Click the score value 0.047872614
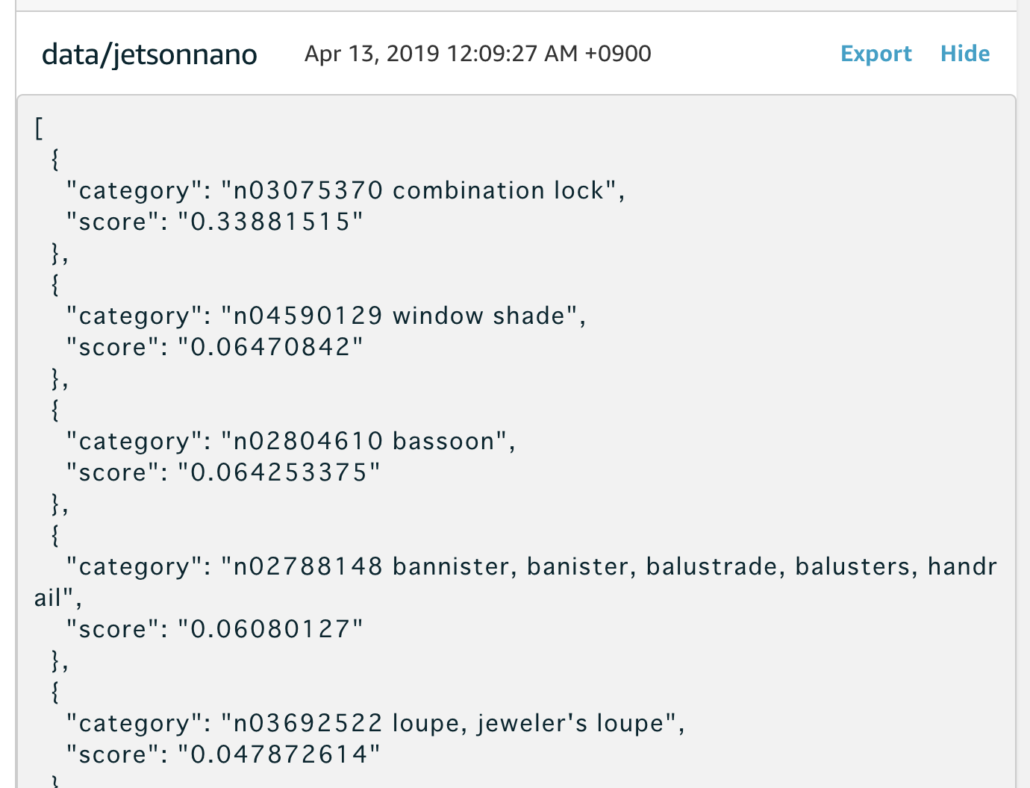The height and width of the screenshot is (788, 1030). click(279, 755)
